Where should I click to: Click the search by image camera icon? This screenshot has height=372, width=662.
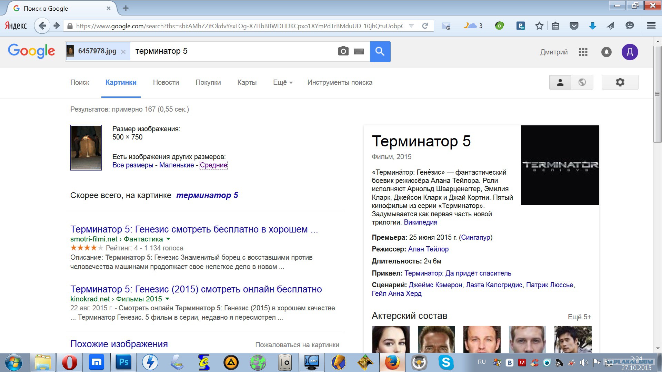(343, 51)
